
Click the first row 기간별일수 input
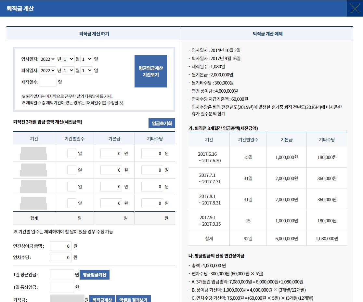(x=72, y=153)
